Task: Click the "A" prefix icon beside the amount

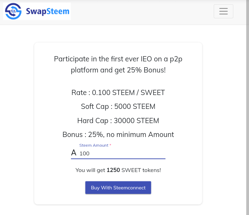Action: coord(74,153)
